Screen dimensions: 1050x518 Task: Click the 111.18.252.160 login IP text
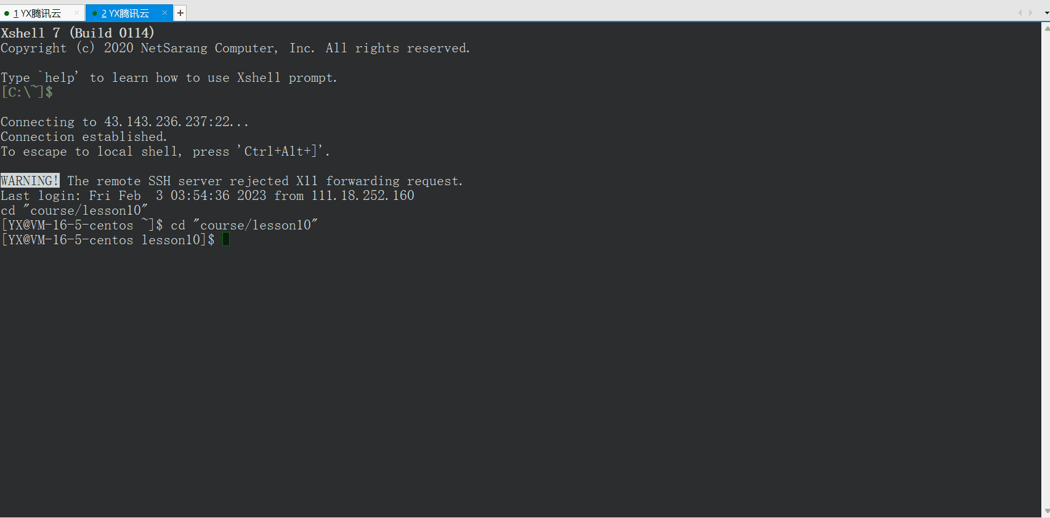pyautogui.click(x=363, y=196)
